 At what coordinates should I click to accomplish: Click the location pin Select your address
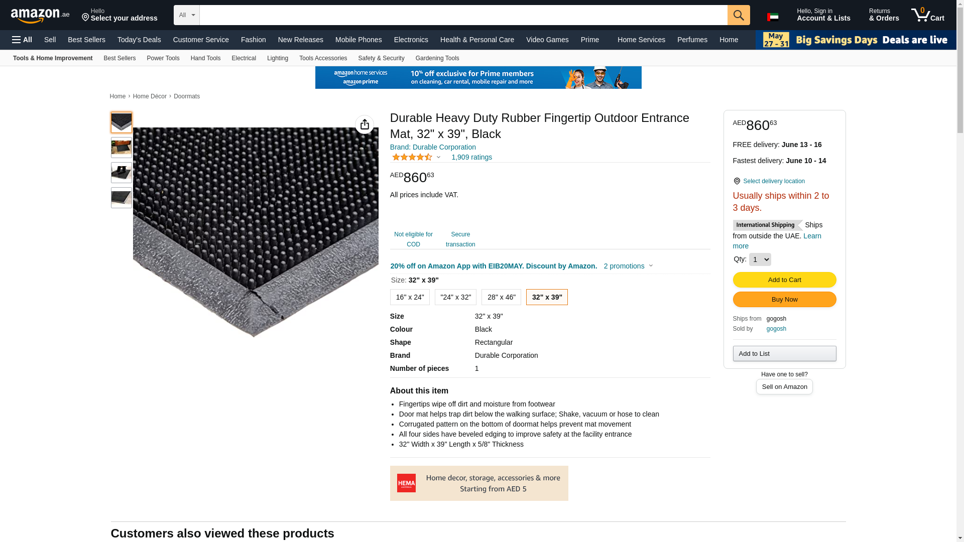[x=119, y=15]
